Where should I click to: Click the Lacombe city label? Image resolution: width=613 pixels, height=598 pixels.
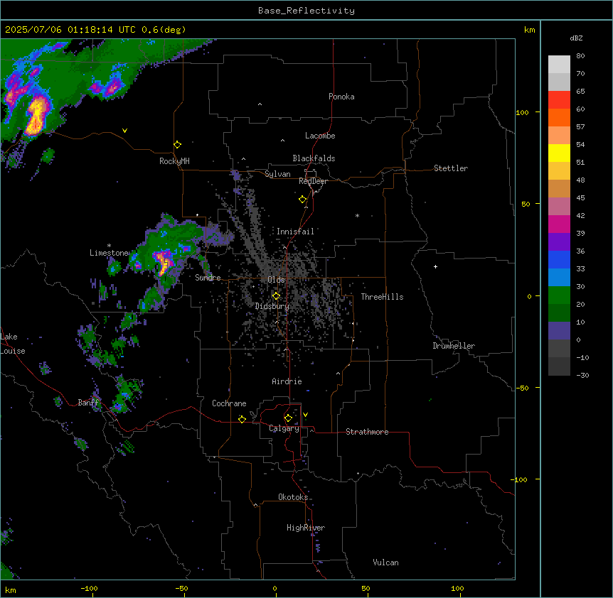pos(320,136)
